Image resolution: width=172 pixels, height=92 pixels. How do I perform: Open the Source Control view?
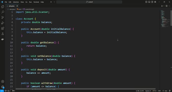click(x=3, y=18)
